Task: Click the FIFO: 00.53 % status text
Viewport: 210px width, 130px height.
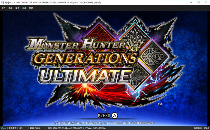Action: (x=78, y=128)
